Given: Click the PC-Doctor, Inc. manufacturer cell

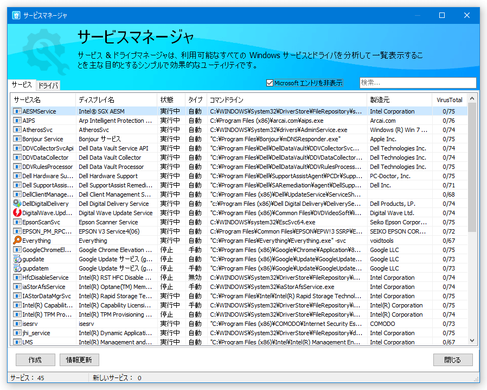Looking at the screenshot, I should click(x=390, y=176).
